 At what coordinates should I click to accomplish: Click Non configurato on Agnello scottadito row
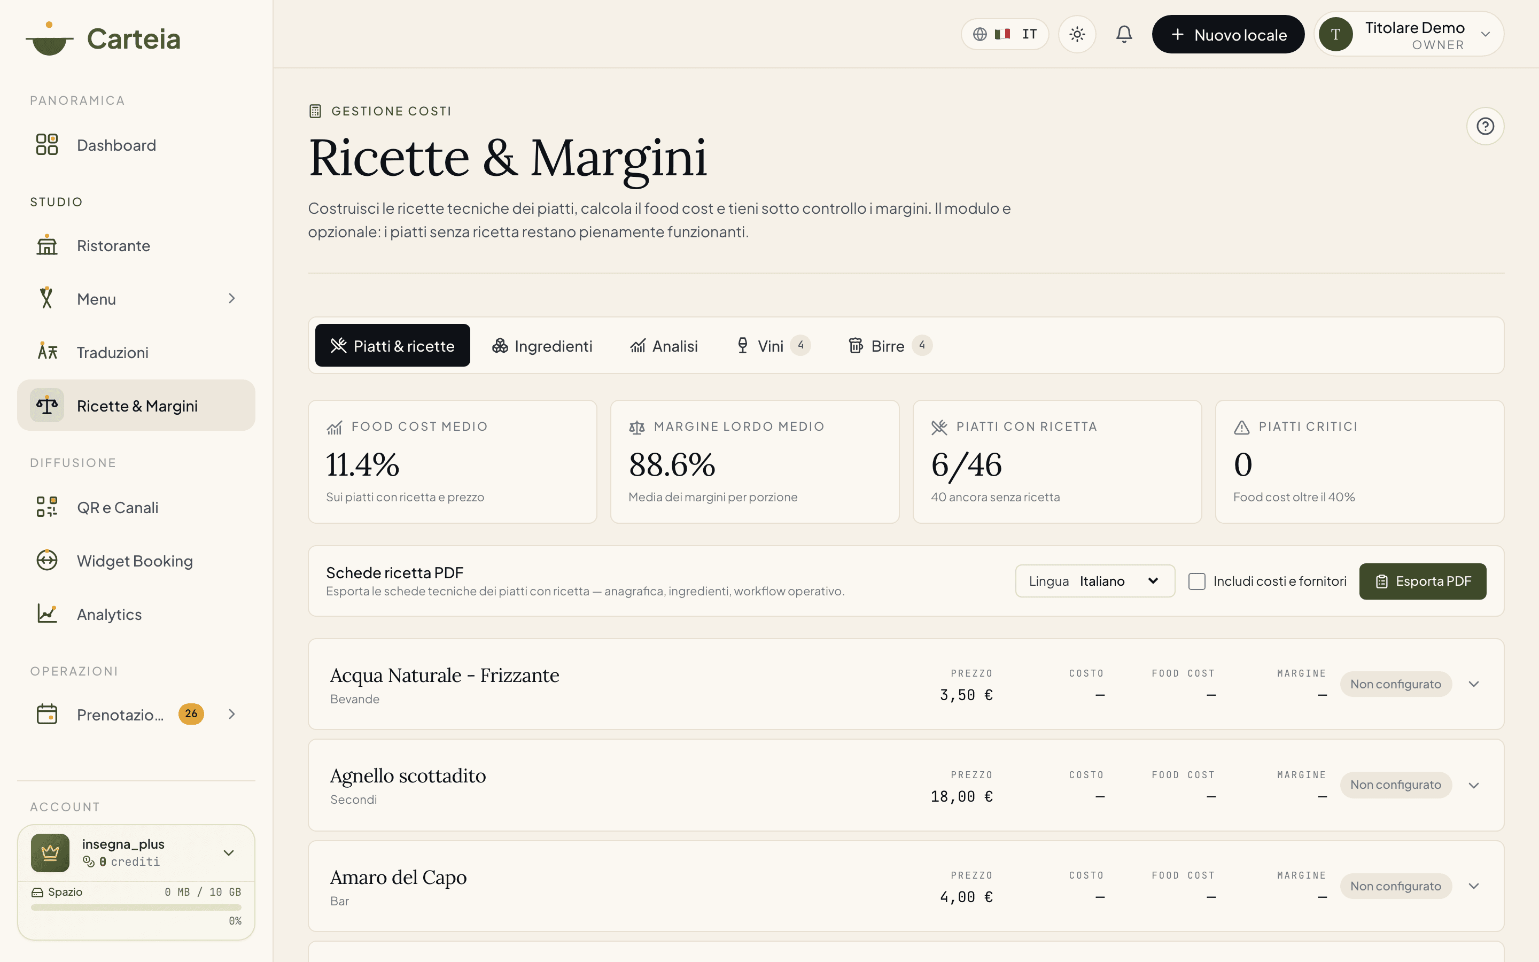coord(1395,785)
